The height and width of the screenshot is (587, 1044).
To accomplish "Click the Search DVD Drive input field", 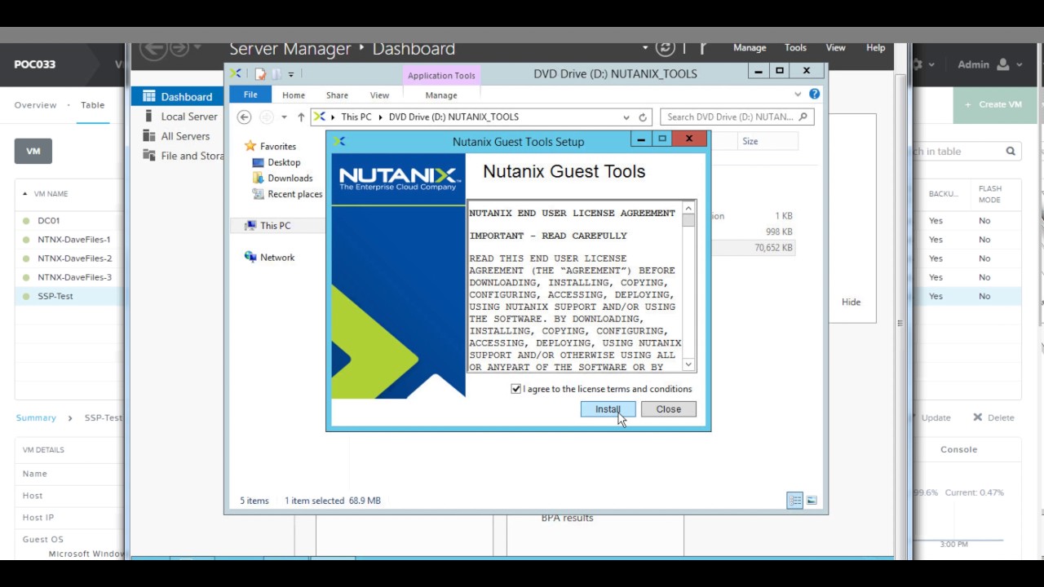I will [728, 117].
